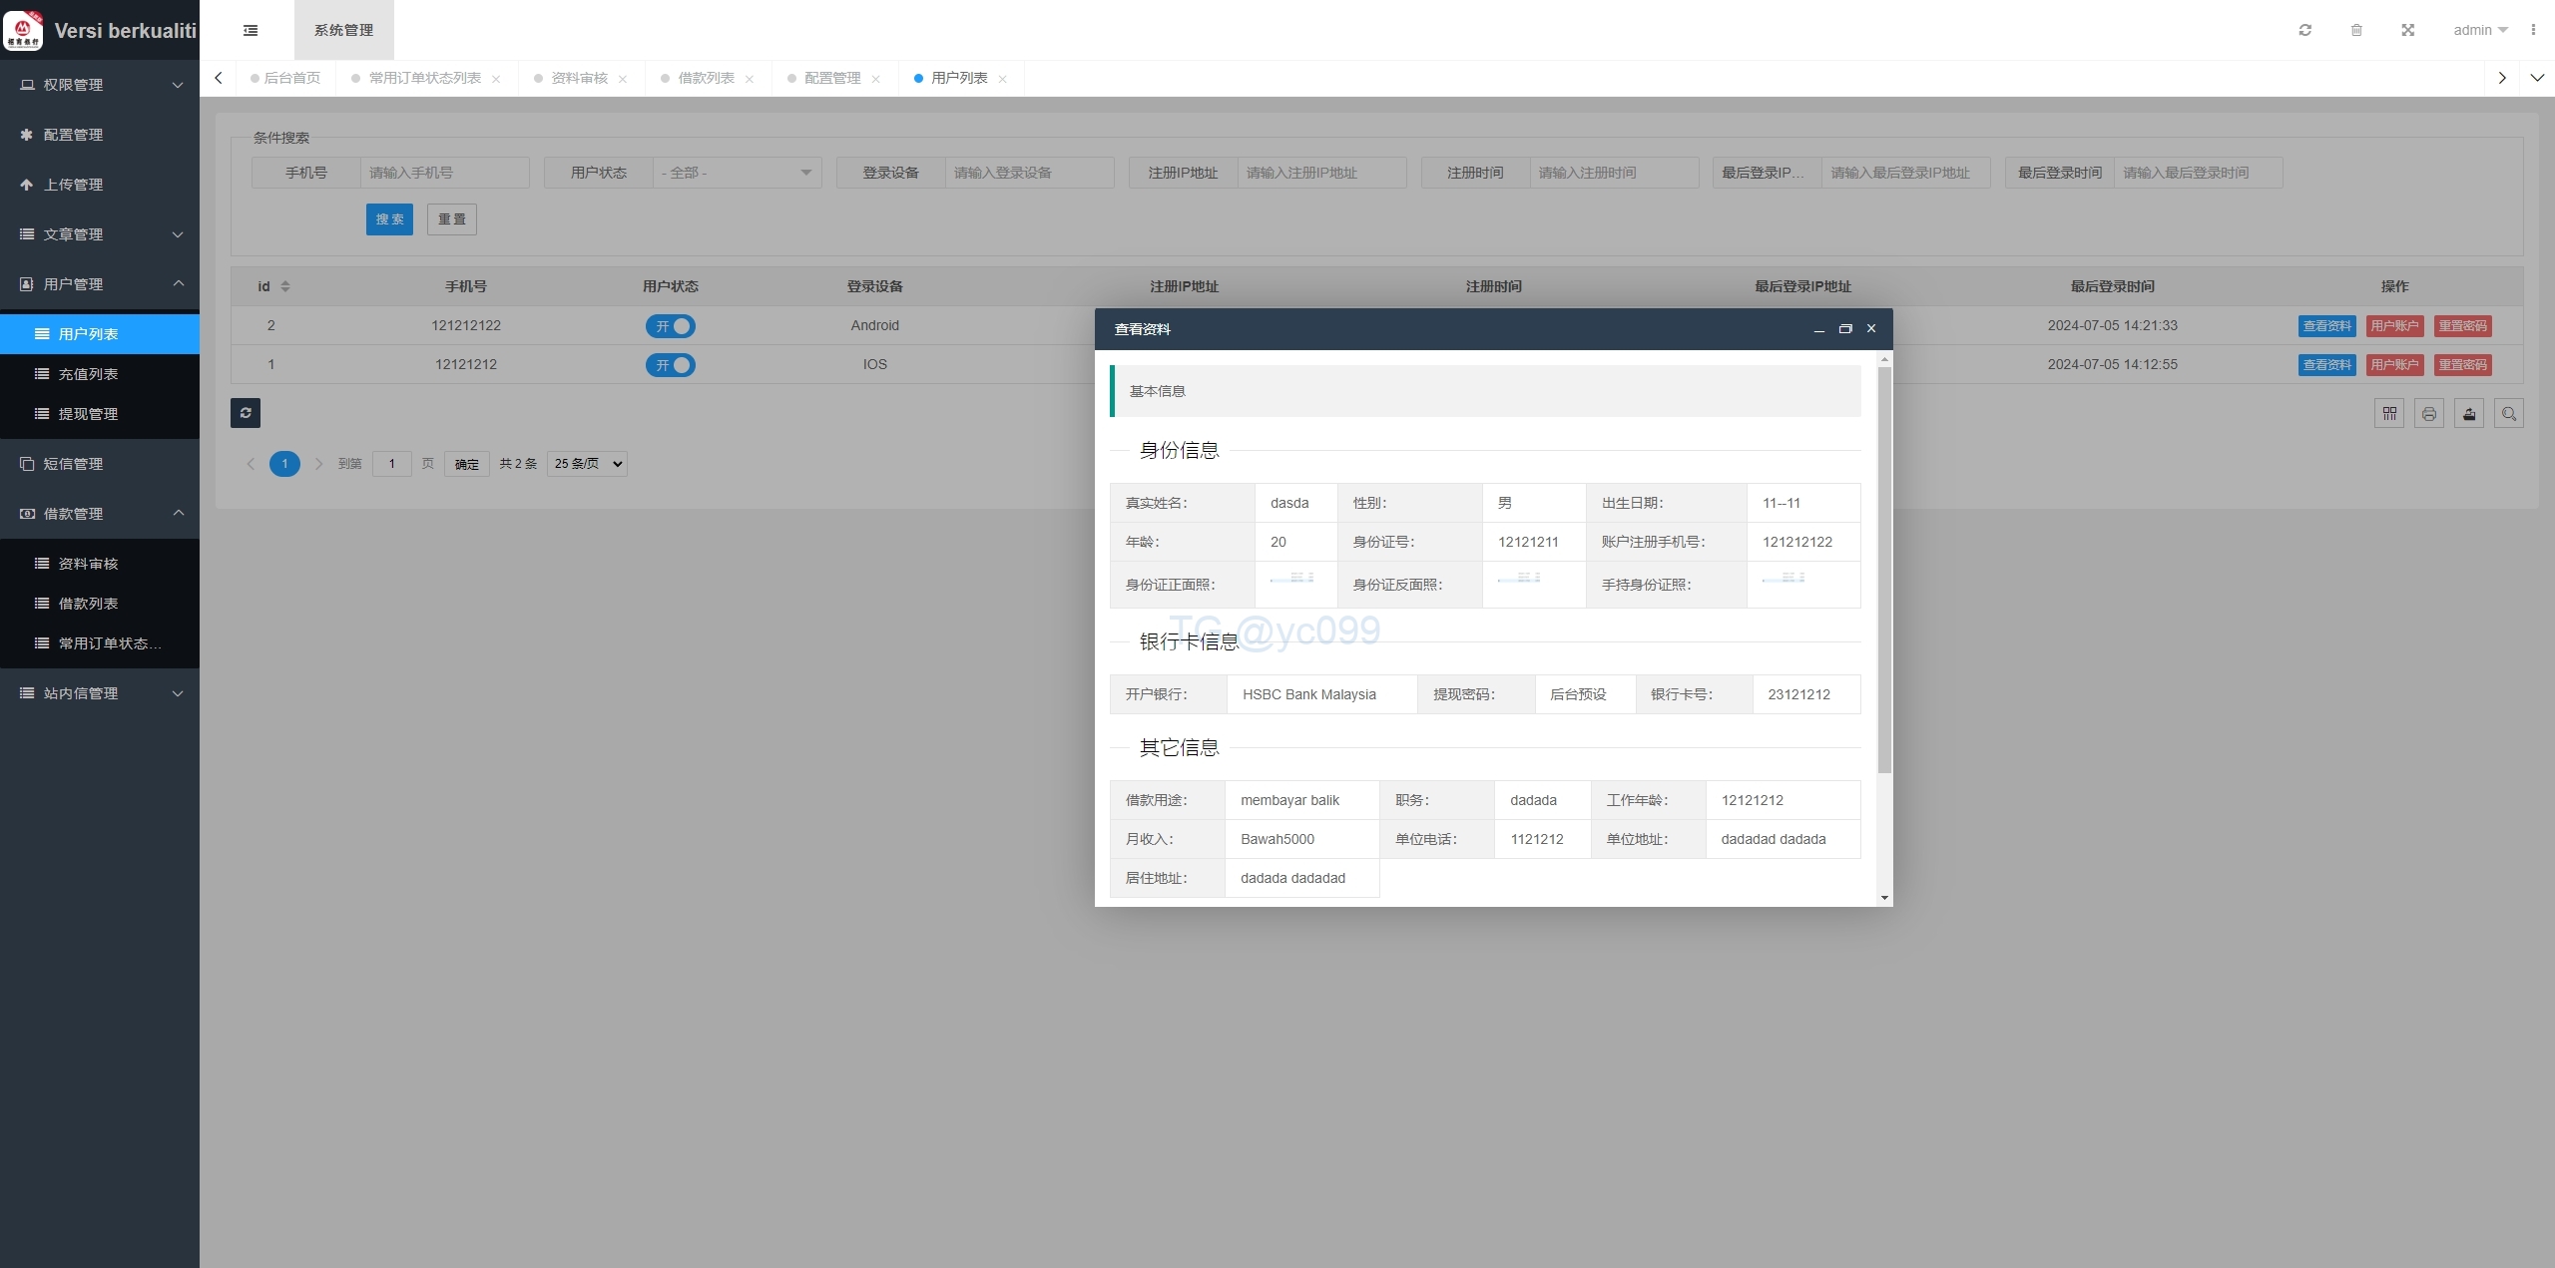
Task: Open the admin user dropdown
Action: [x=2479, y=30]
